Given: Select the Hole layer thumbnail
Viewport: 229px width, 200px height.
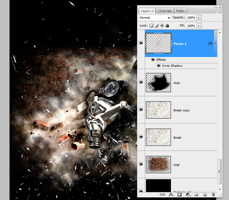Looking at the screenshot, I should point(158,82).
